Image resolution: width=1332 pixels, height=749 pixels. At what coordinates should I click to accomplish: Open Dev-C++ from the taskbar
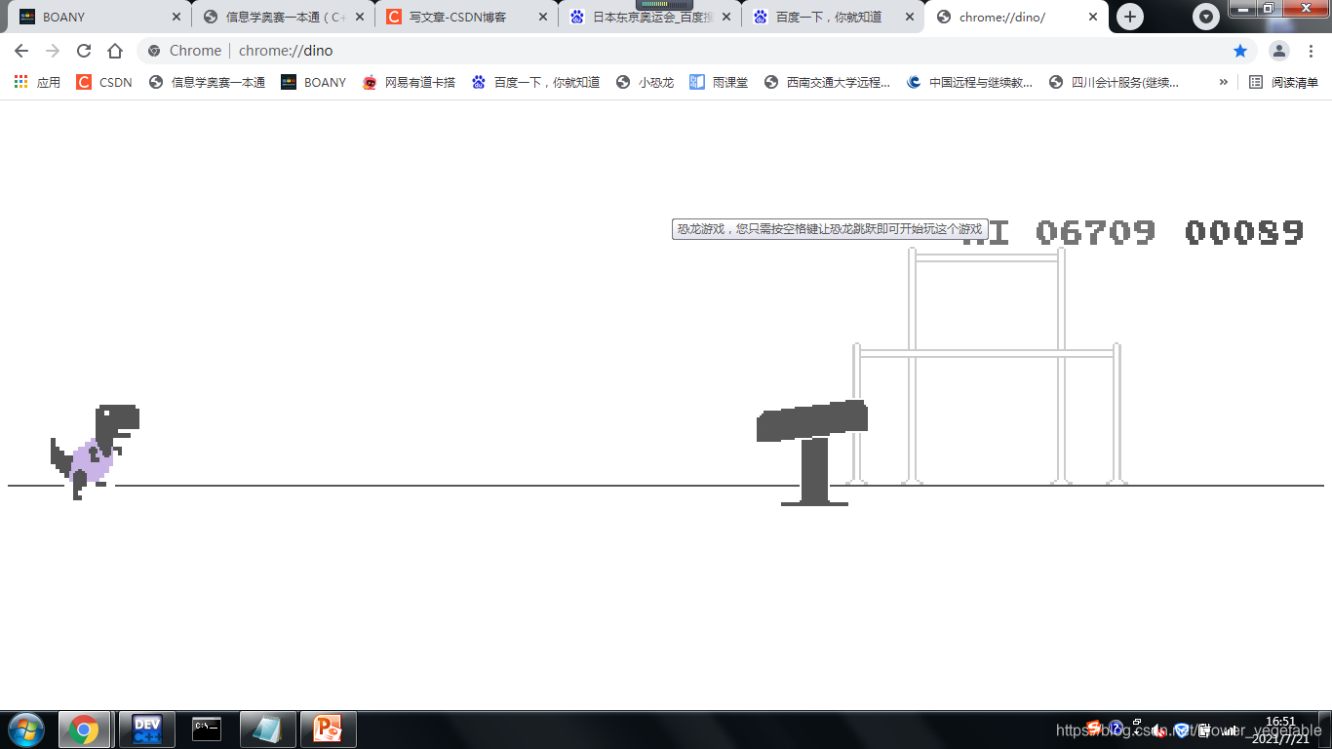pos(146,729)
